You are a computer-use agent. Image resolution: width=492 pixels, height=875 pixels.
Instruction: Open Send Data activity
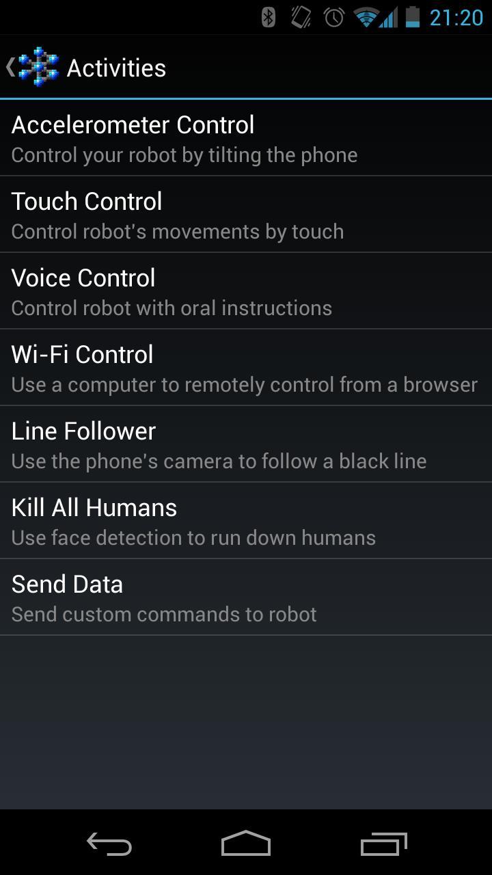246,597
